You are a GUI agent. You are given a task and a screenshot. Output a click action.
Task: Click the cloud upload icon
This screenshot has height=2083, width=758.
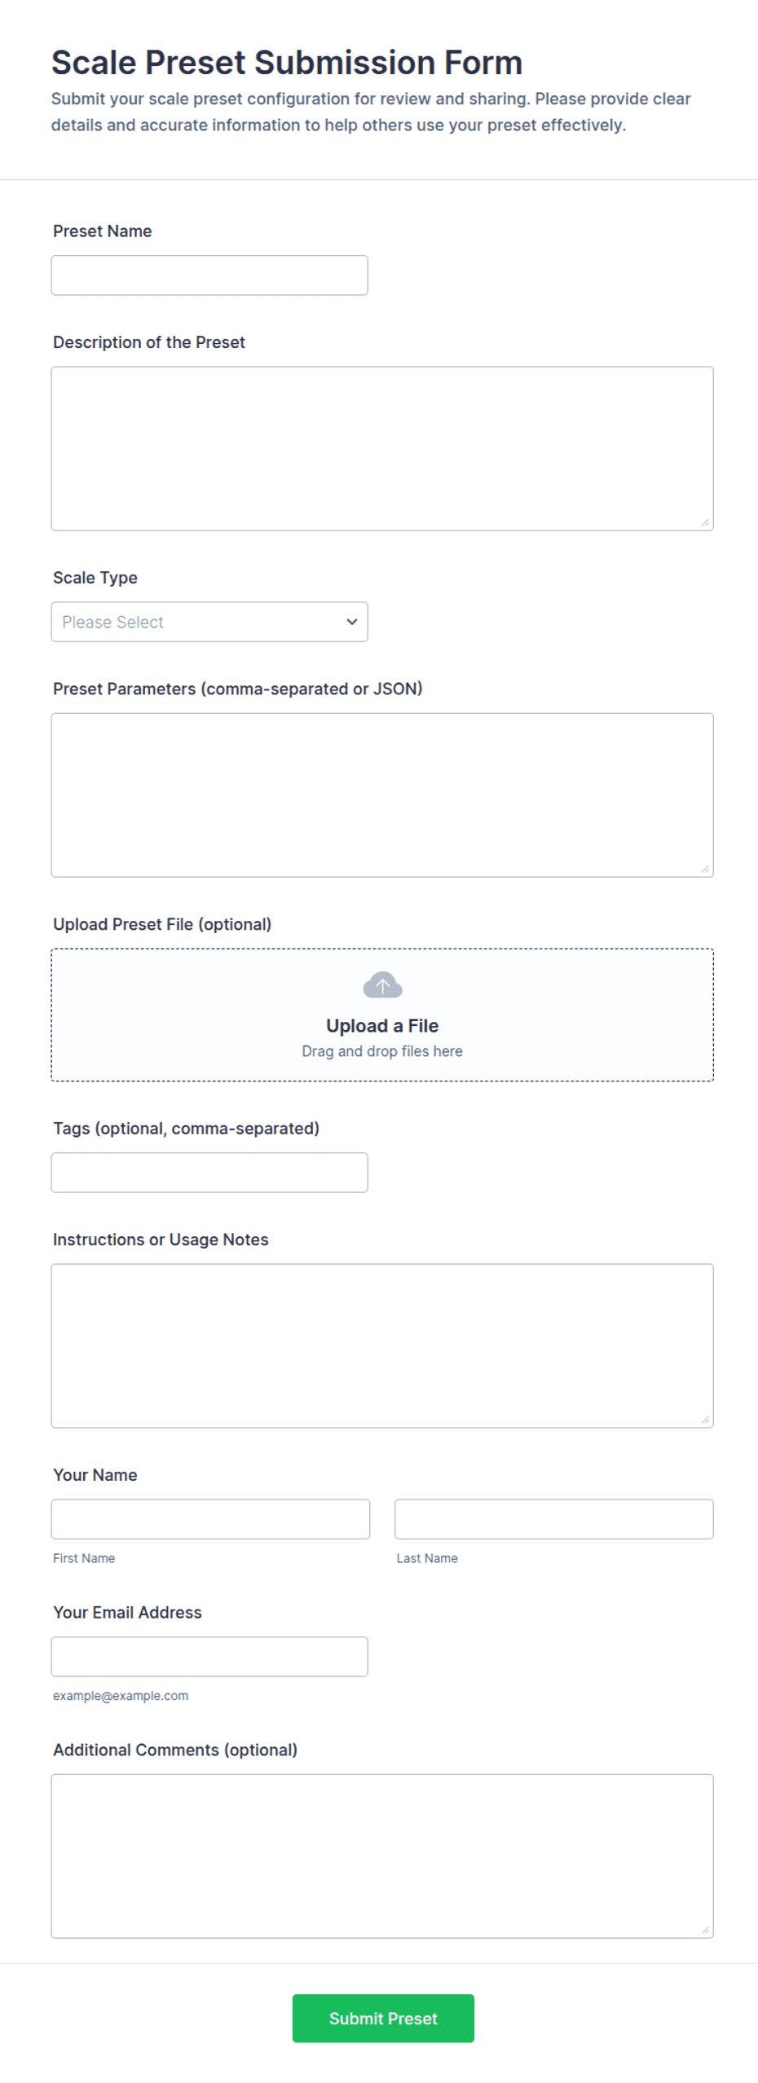pos(382,984)
